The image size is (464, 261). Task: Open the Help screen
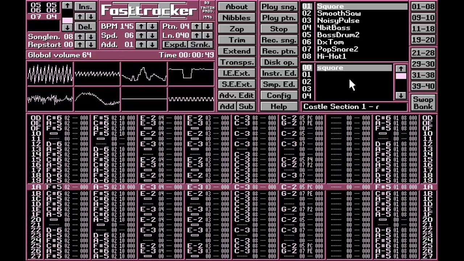click(x=278, y=107)
